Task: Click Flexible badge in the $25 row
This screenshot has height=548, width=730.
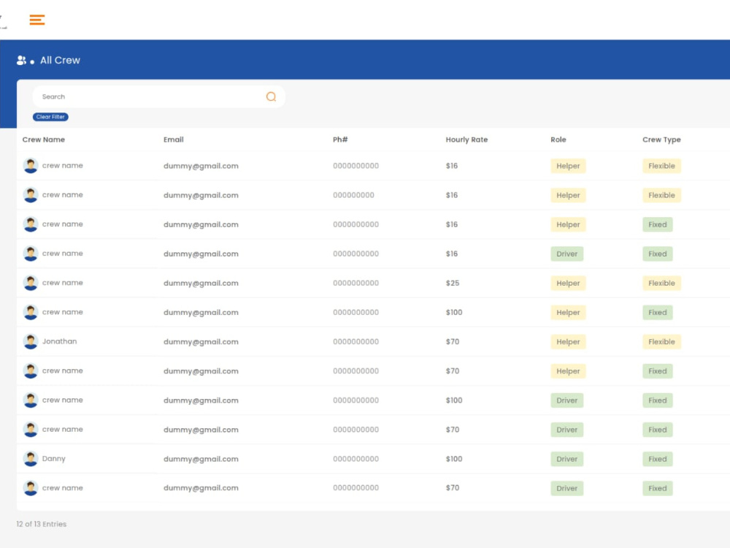Action: pyautogui.click(x=661, y=283)
